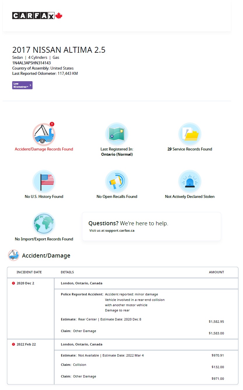
Task: Click the Sedan | 4 Cylinders | Gas line
Action: [x=36, y=57]
